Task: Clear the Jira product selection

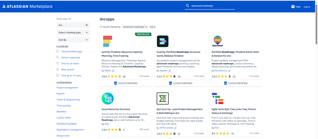Action: click(87, 25)
